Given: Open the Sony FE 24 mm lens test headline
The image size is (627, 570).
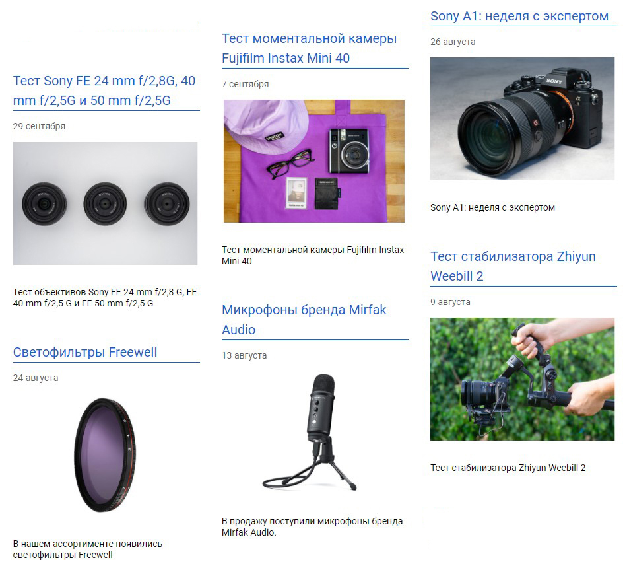Looking at the screenshot, I should click(104, 90).
